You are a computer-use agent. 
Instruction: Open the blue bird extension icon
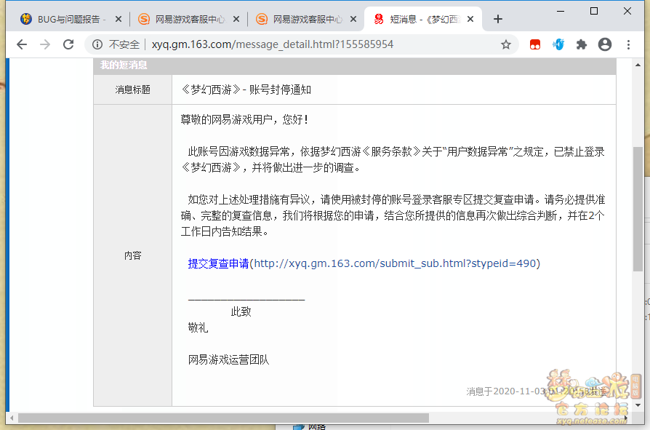558,44
